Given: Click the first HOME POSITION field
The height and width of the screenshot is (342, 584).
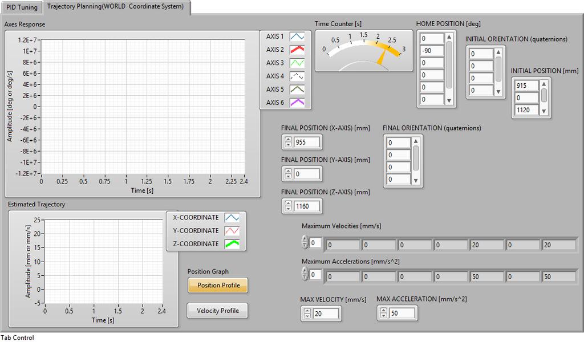Looking at the screenshot, I should coord(432,38).
